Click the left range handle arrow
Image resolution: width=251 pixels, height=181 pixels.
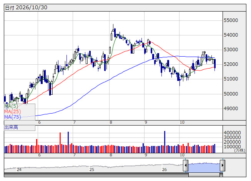point(186,165)
